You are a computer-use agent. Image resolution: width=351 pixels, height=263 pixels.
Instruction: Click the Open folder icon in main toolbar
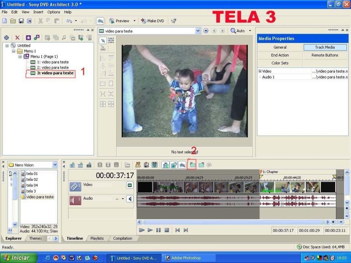click(13, 21)
